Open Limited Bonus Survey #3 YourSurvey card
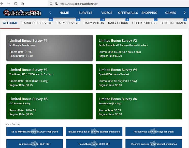Viewport: 189px width, 148px height. [50, 77]
